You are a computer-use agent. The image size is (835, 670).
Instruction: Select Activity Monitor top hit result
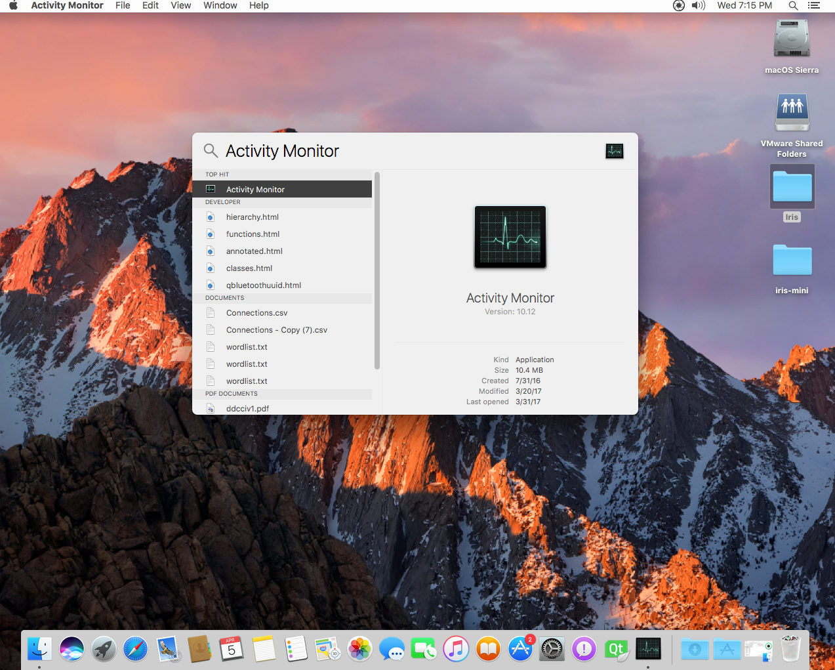tap(282, 189)
